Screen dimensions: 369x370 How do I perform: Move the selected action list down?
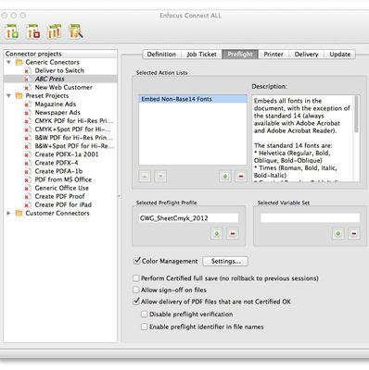pos(160,177)
